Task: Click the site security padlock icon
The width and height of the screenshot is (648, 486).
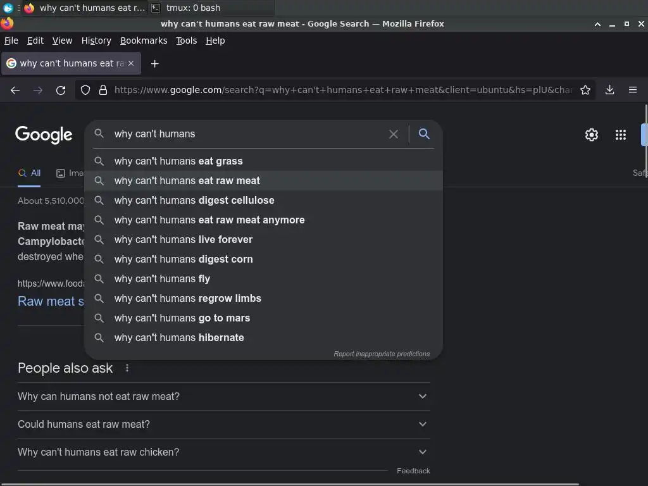Action: (103, 90)
